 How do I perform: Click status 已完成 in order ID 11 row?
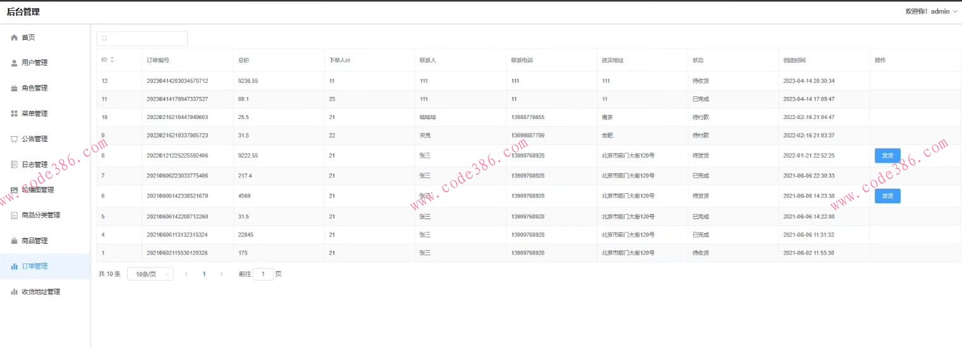click(701, 99)
